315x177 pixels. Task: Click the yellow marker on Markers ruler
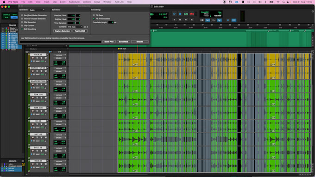119,49
